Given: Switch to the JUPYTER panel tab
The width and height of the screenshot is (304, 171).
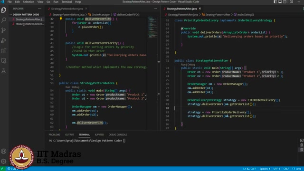Looking at the screenshot, I should pos(99,134).
